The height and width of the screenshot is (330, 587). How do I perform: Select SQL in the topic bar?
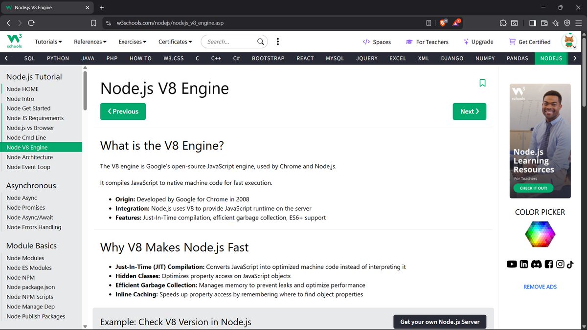point(29,58)
